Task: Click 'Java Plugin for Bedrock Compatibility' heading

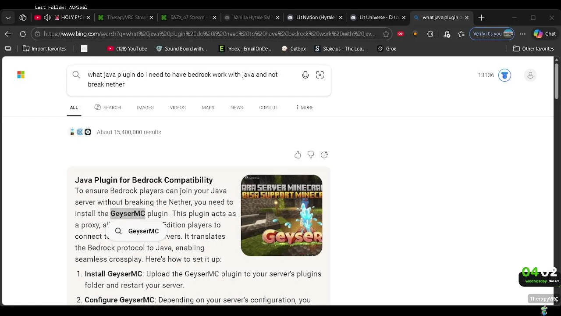Action: pos(144,180)
